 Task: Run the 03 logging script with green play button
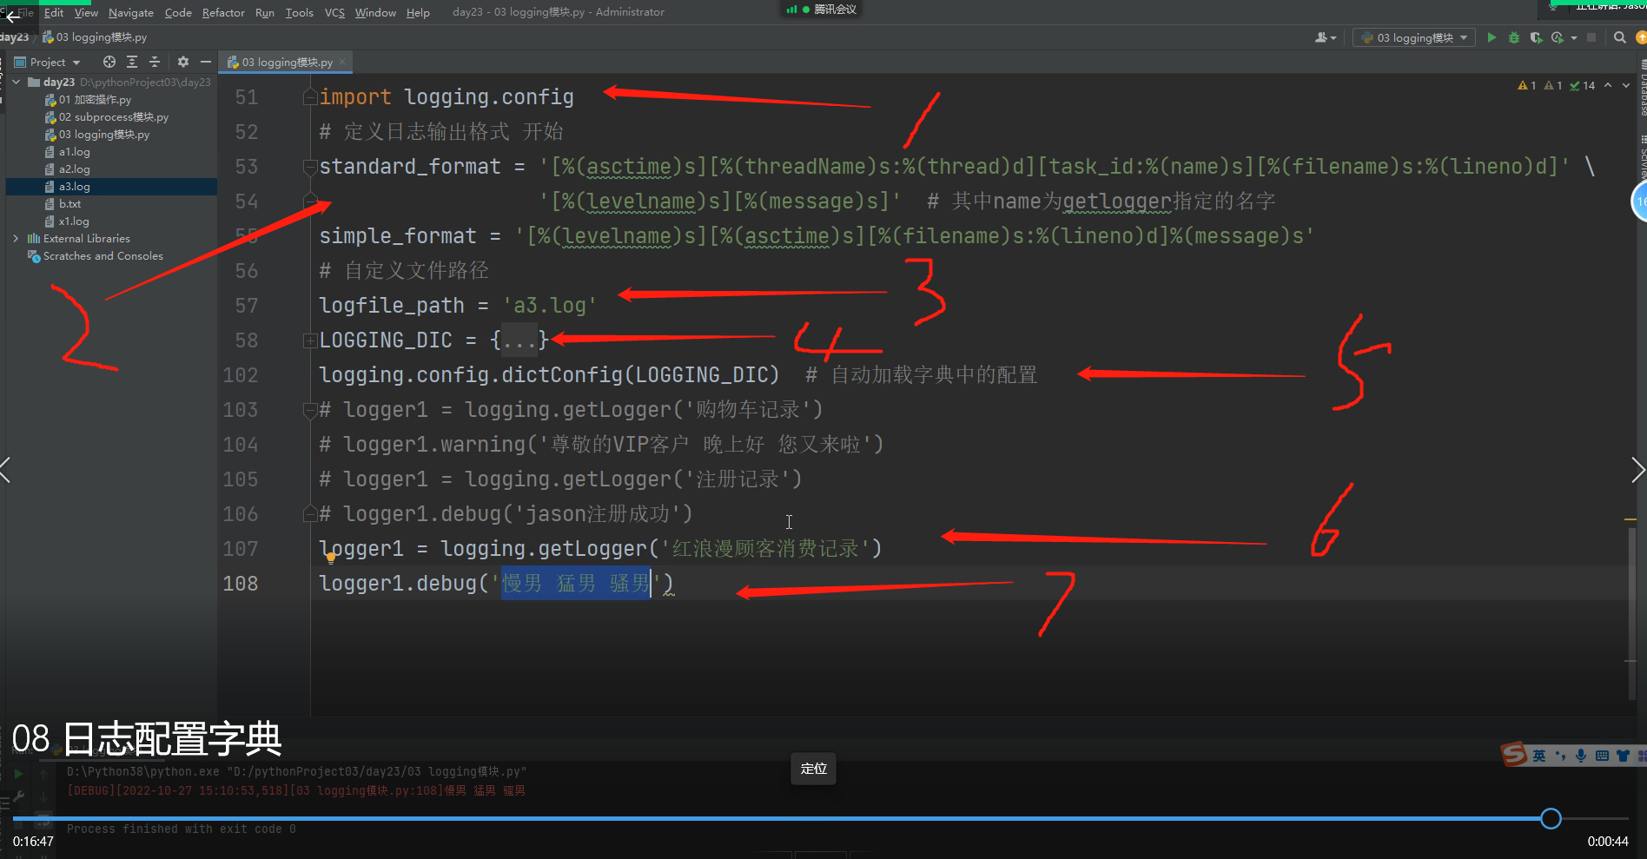1492,37
